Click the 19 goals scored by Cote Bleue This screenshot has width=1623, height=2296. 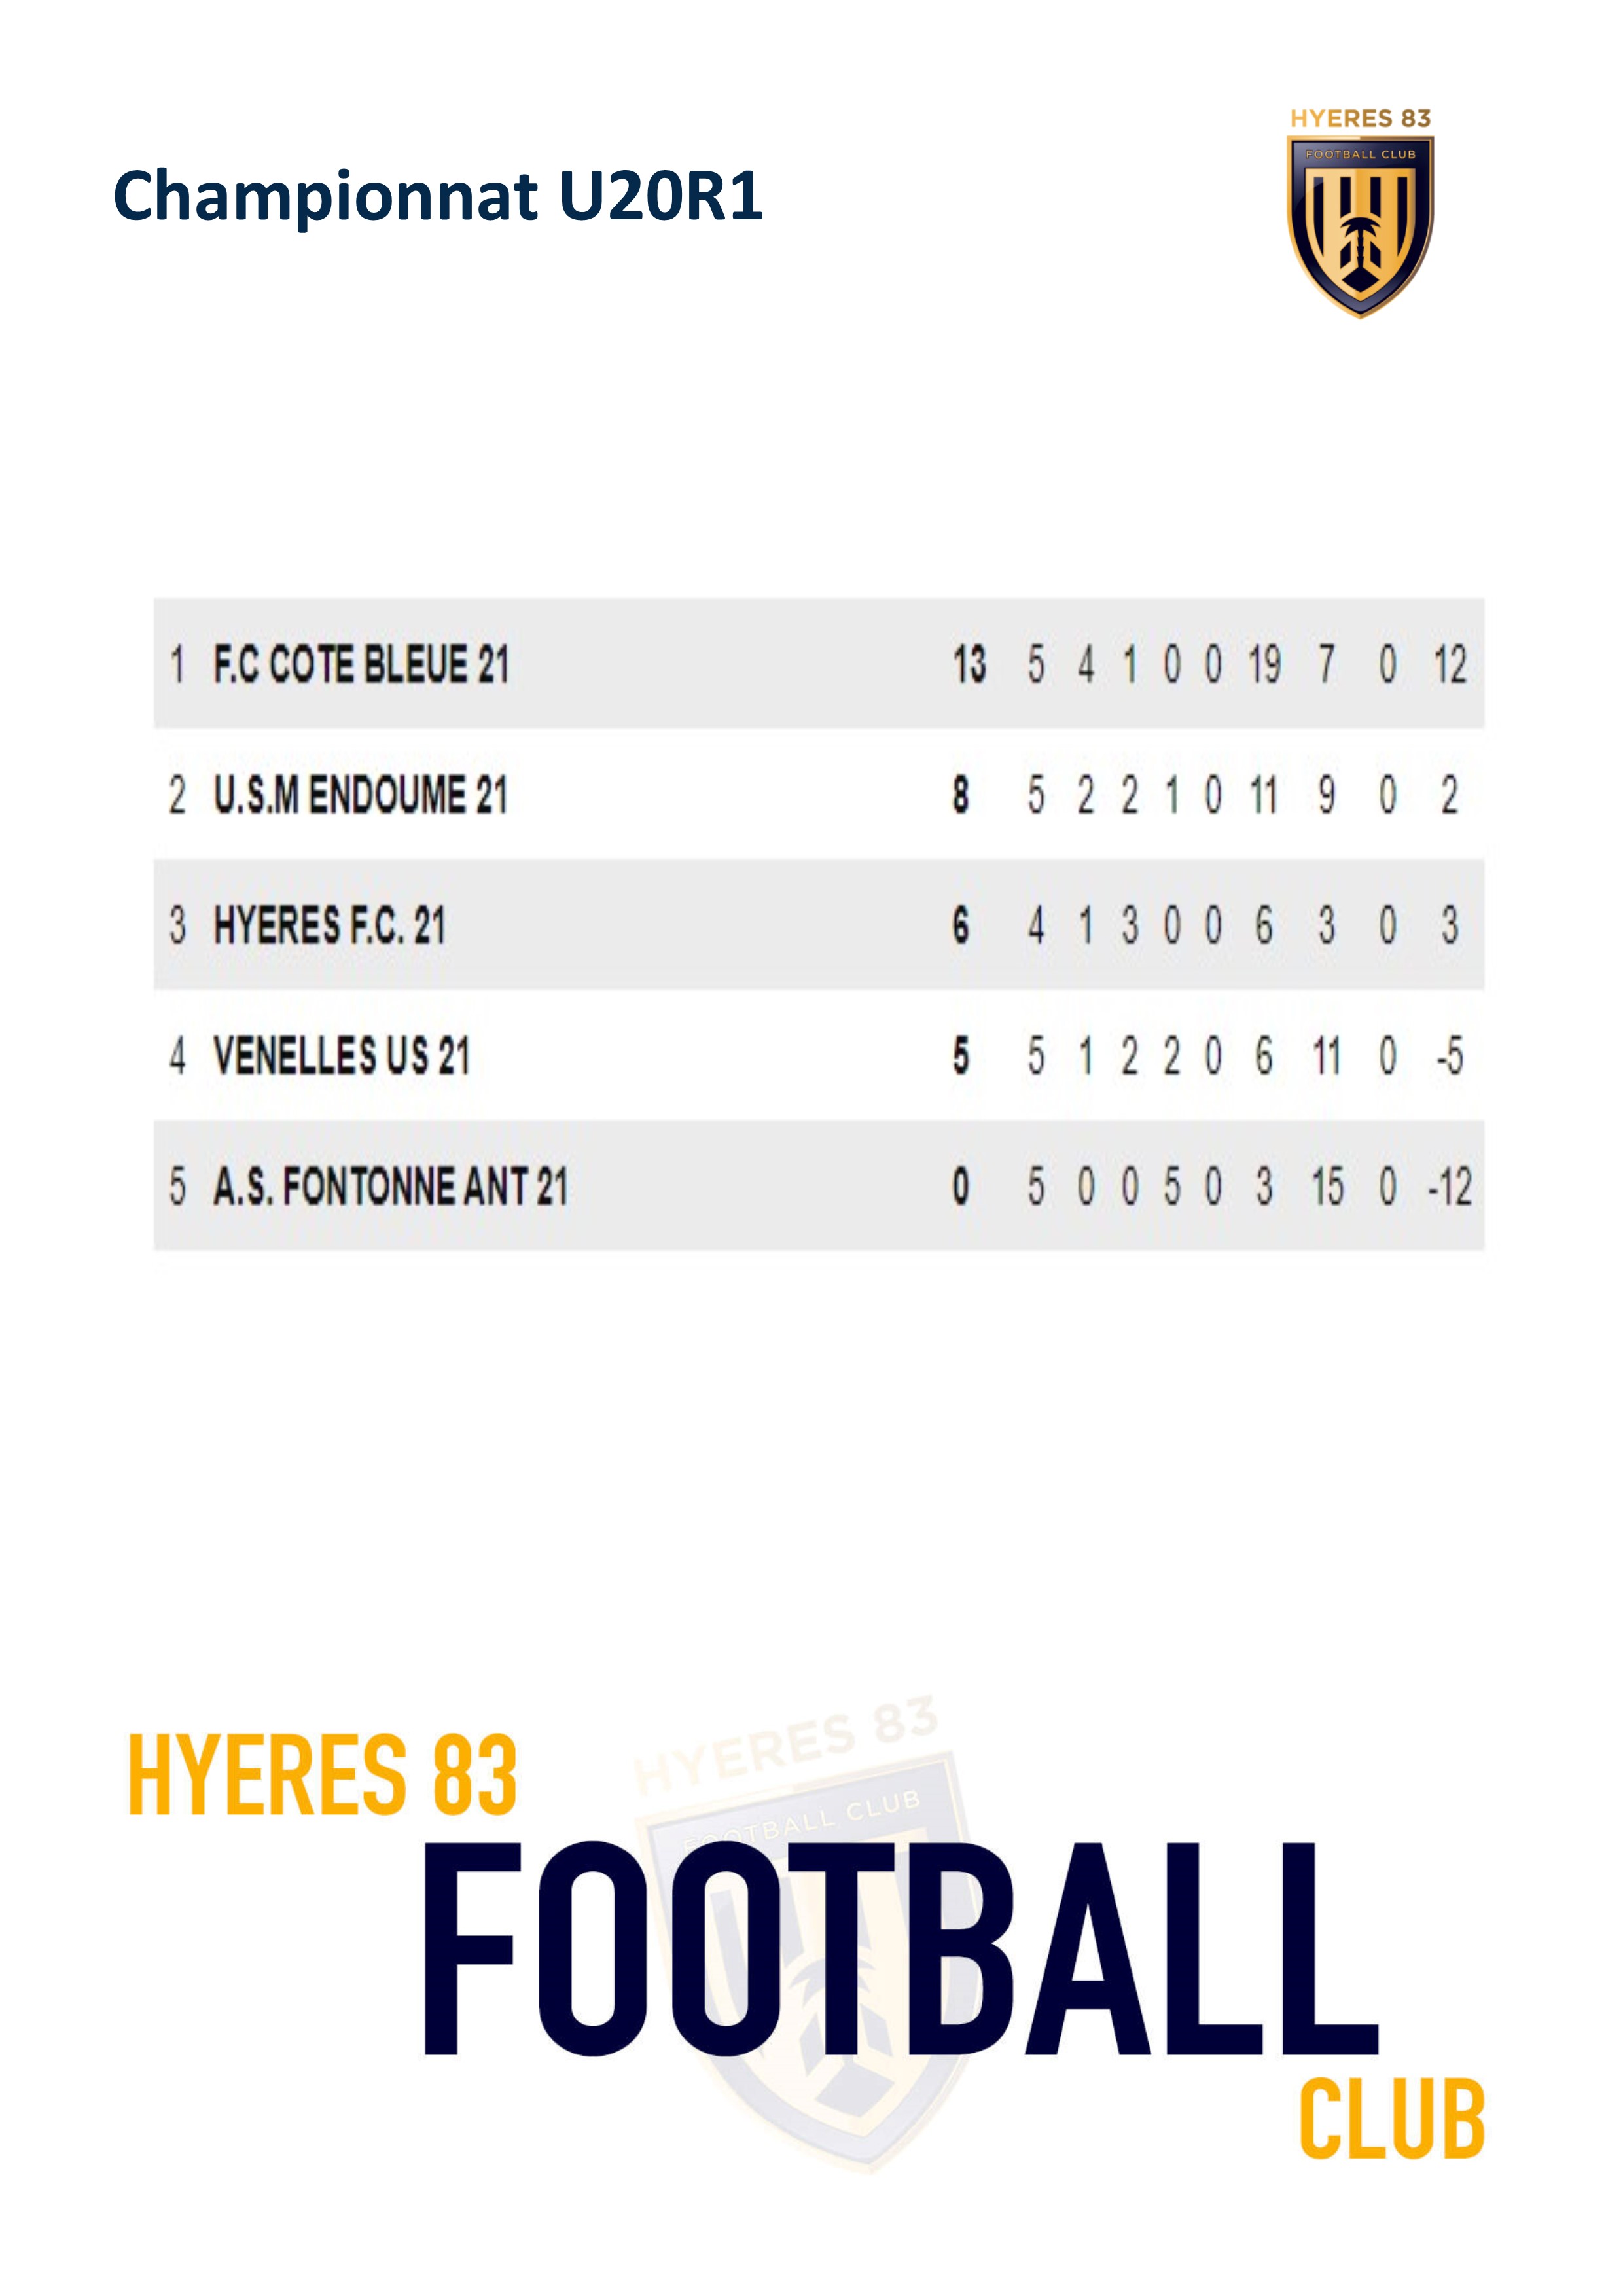1264,664
